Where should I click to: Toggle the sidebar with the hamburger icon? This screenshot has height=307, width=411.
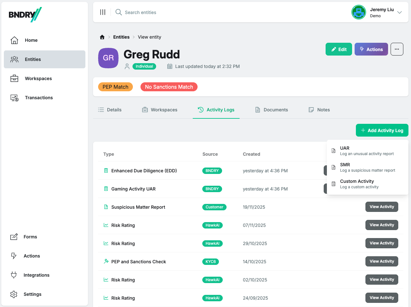coord(103,12)
